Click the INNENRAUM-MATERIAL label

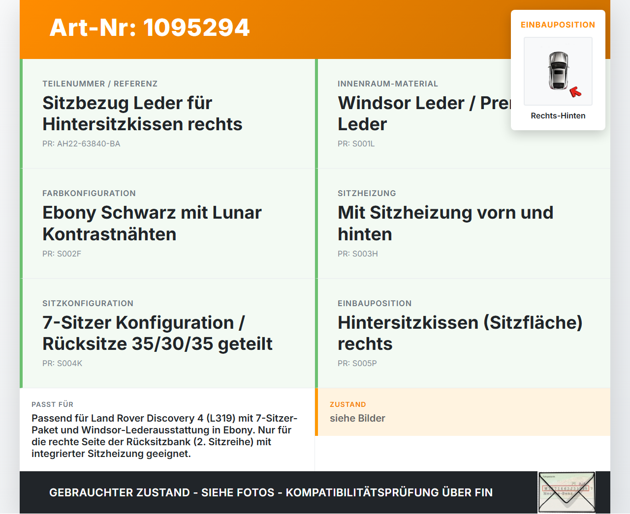(388, 84)
